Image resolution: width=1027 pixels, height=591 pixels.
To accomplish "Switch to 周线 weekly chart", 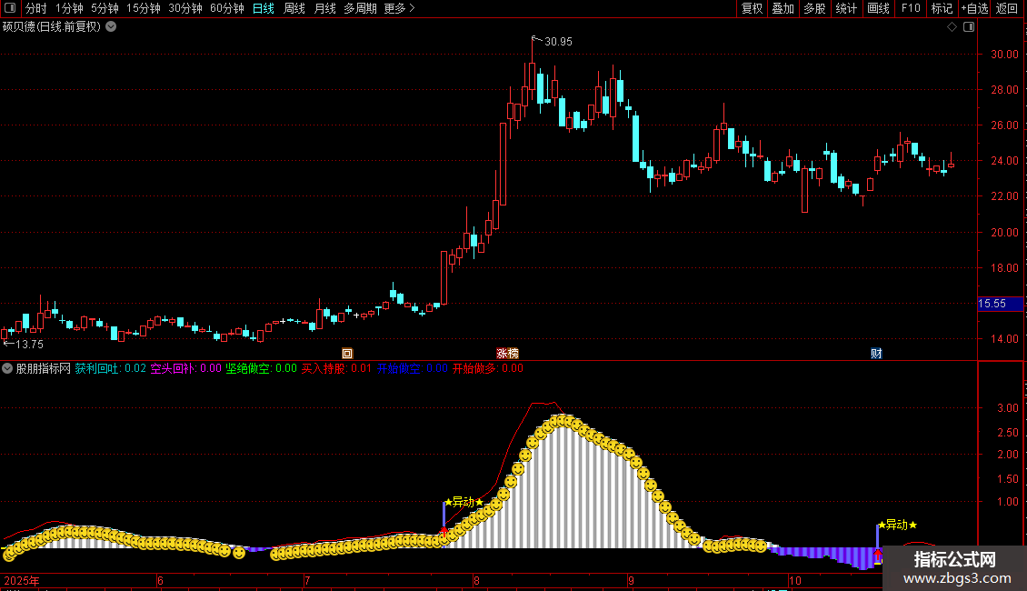I will (294, 8).
